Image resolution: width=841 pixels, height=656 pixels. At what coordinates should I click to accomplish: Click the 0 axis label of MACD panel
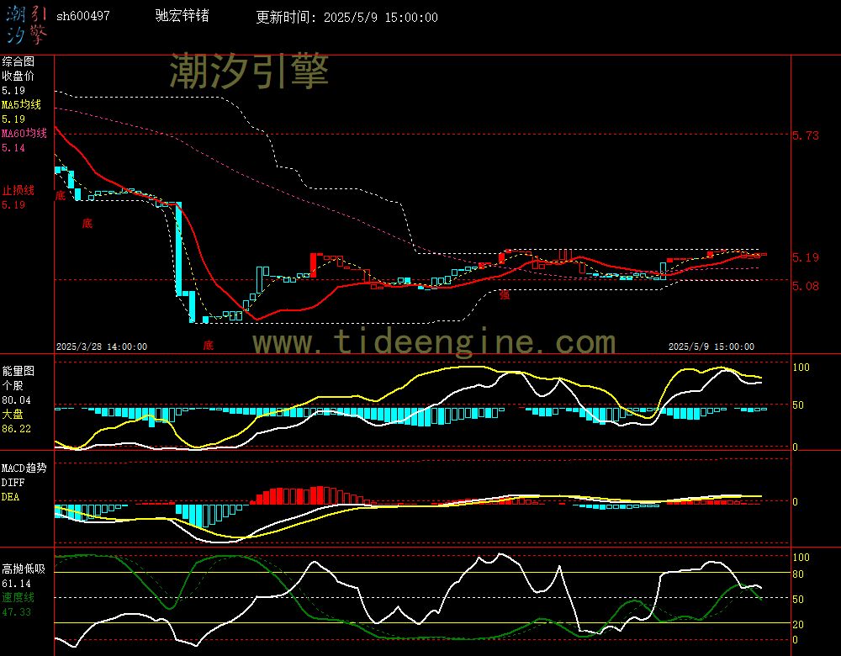coord(796,502)
